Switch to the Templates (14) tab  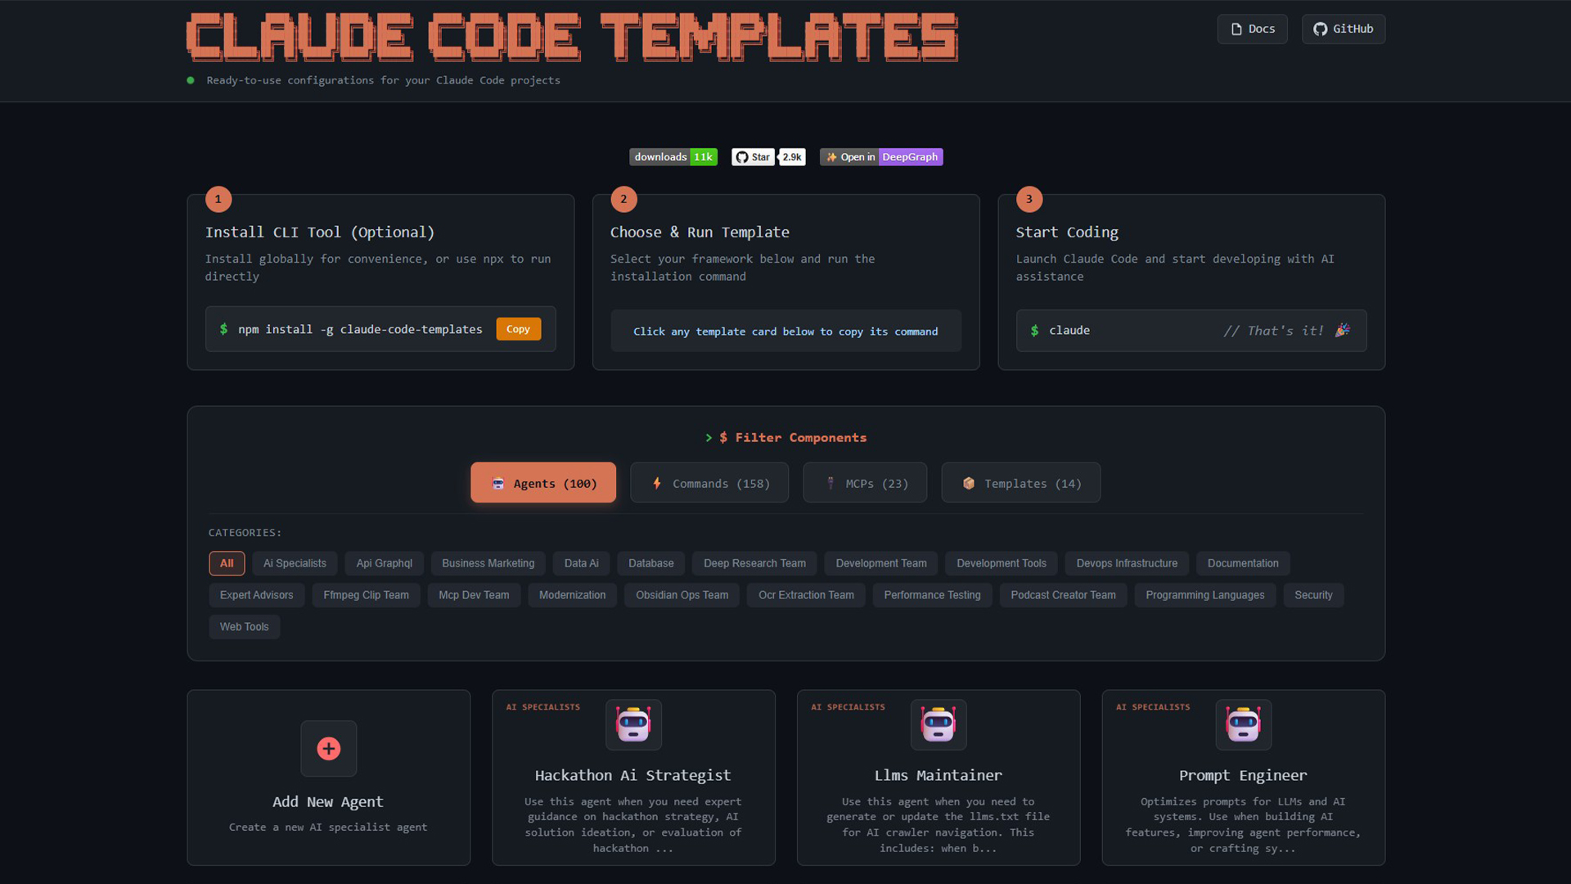pyautogui.click(x=1020, y=483)
